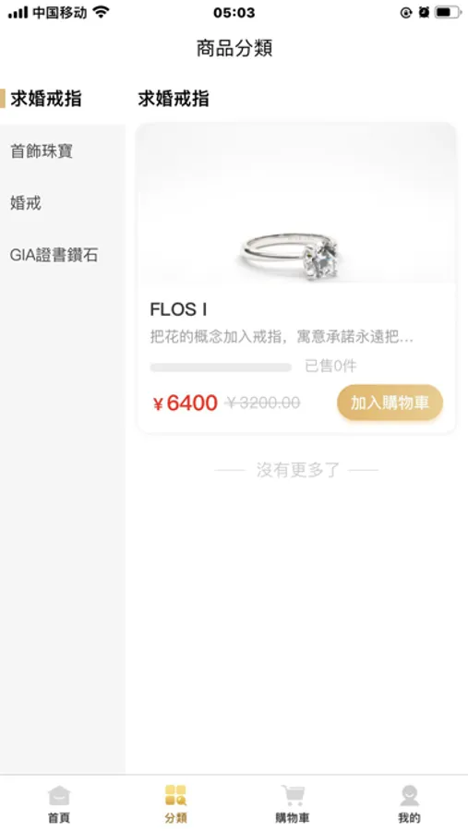Tap the Wi-Fi status icon
The width and height of the screenshot is (468, 831).
coord(101,12)
